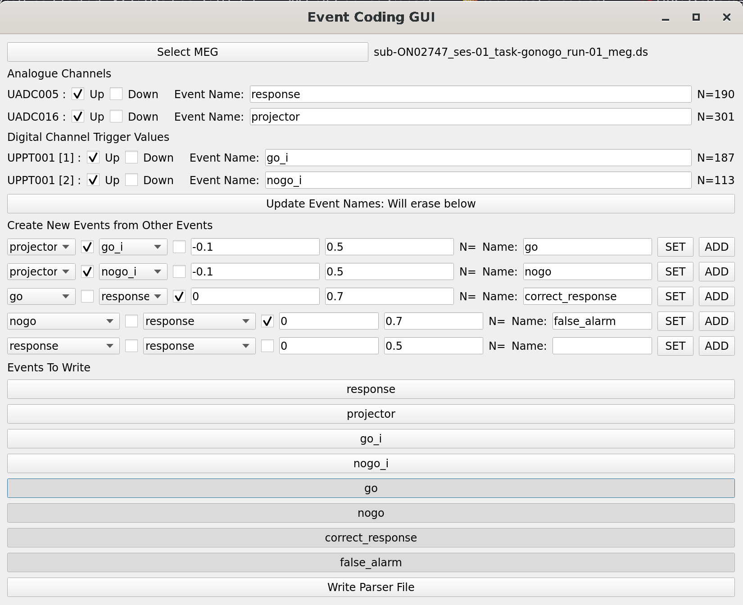
Task: Open the go_i dropdown in first event row
Action: click(133, 247)
